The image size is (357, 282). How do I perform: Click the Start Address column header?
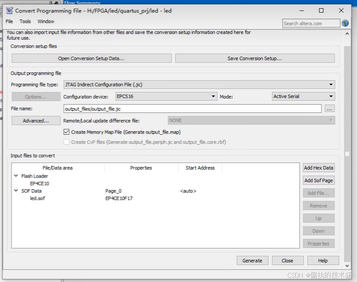click(x=200, y=168)
